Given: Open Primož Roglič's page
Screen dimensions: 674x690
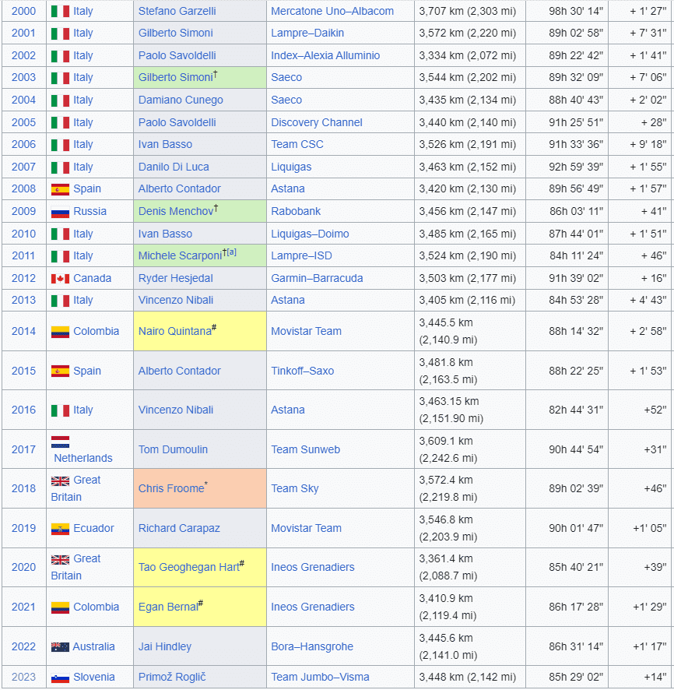Looking at the screenshot, I should point(172,678).
